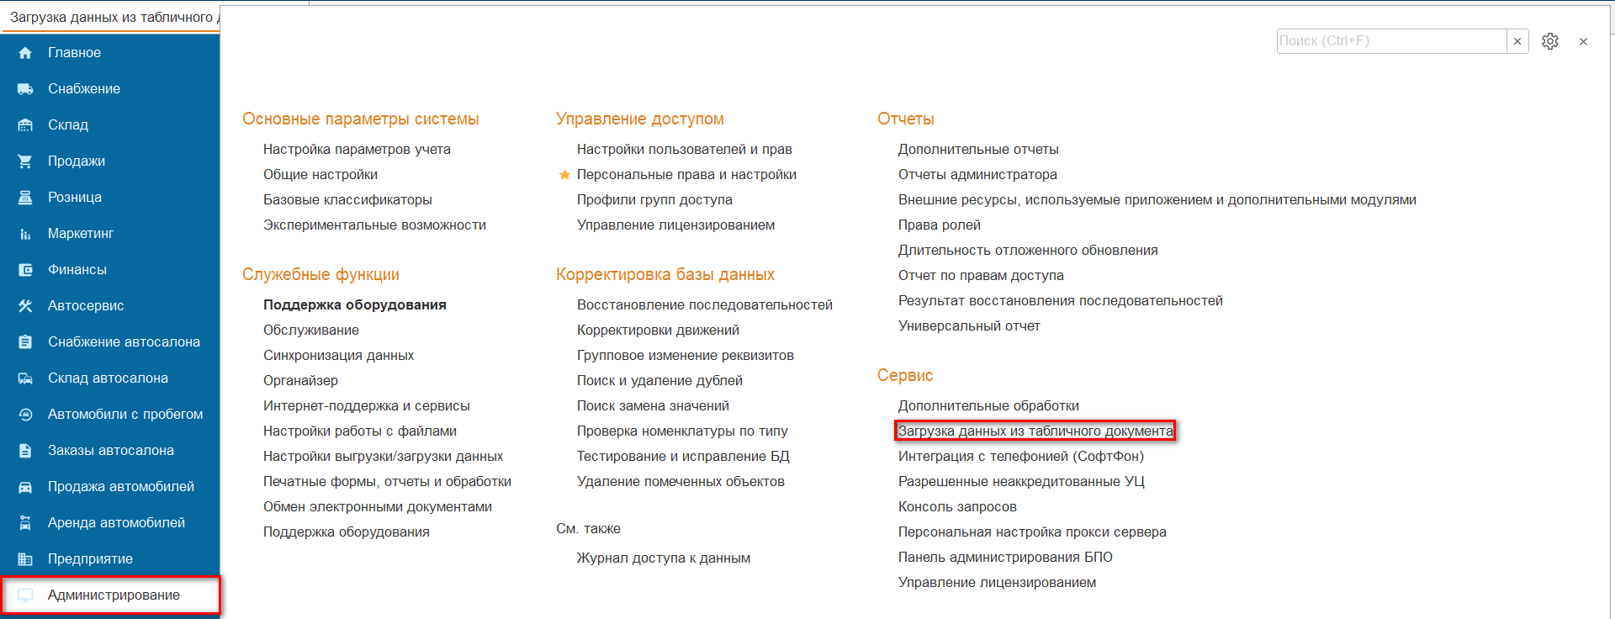Open Общие настройки
Image resolution: width=1615 pixels, height=619 pixels.
[320, 175]
